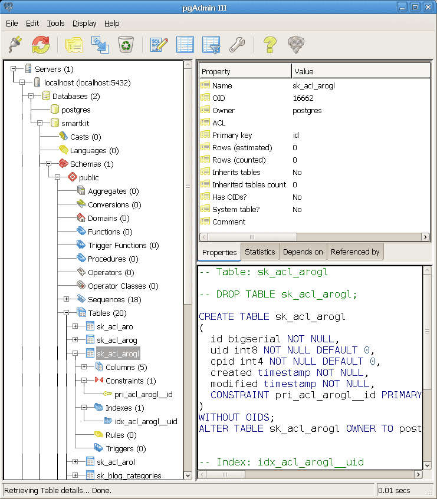Expand the sk_acl_arol table node
This screenshot has height=499, width=437.
(x=75, y=462)
